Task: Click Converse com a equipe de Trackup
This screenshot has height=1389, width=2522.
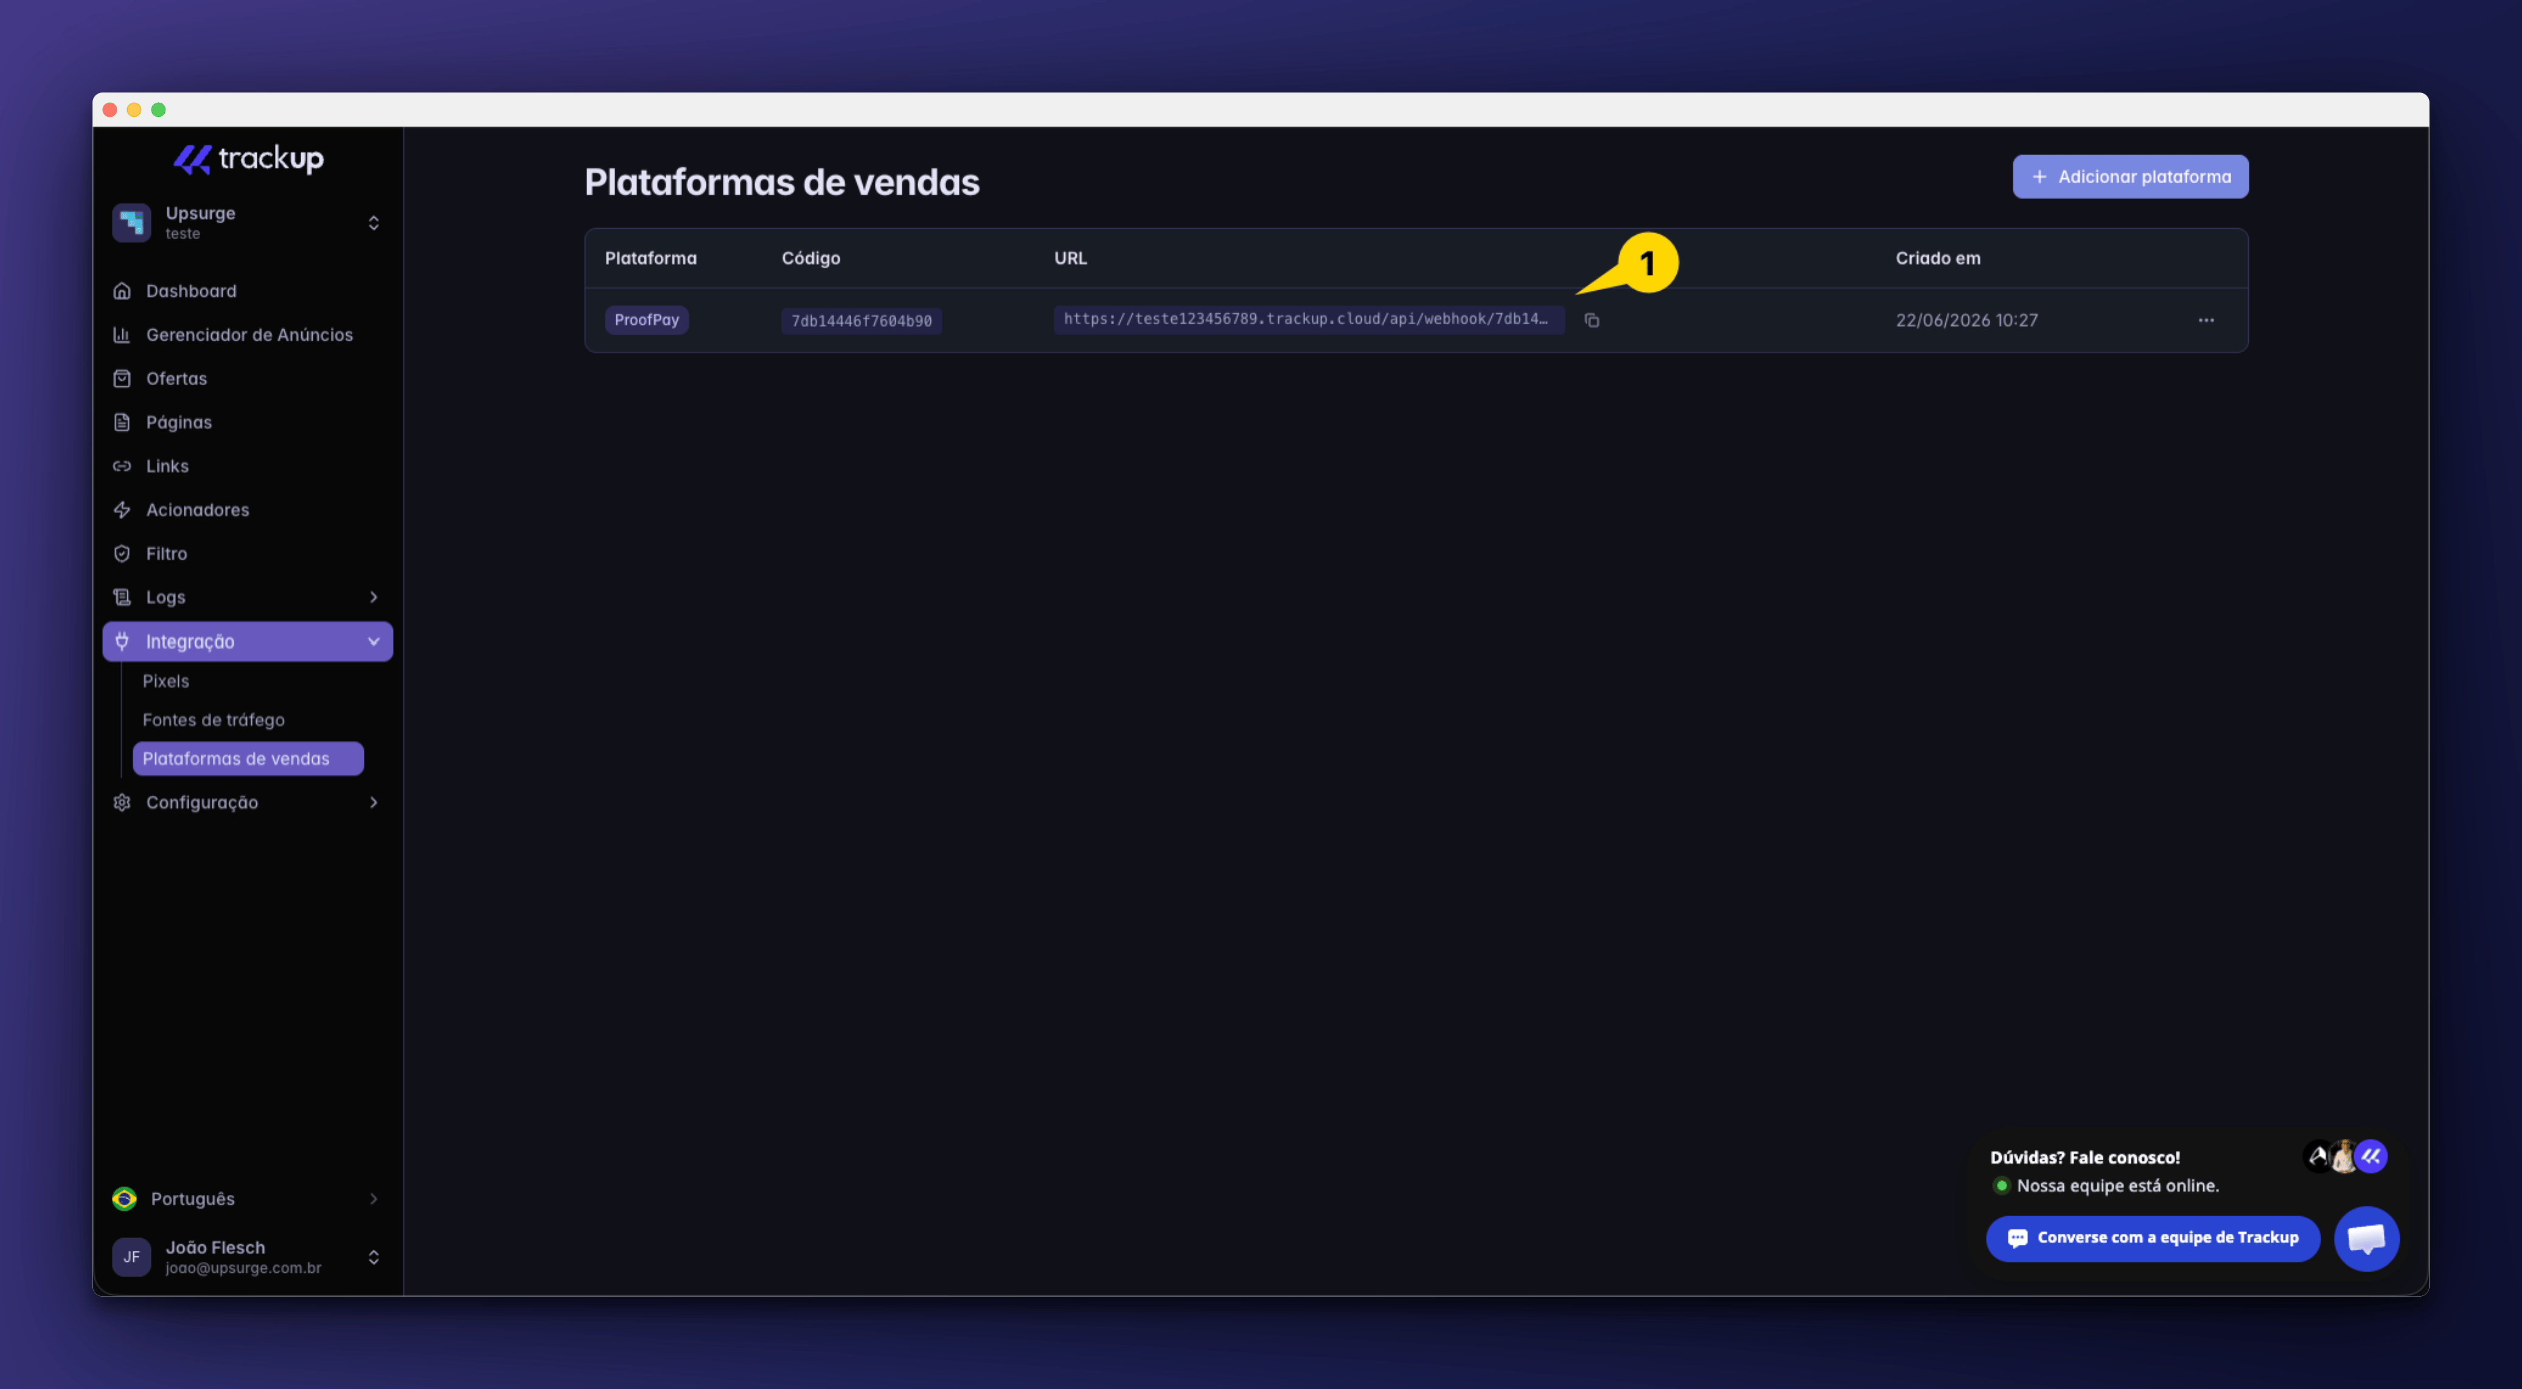Action: tap(2153, 1238)
